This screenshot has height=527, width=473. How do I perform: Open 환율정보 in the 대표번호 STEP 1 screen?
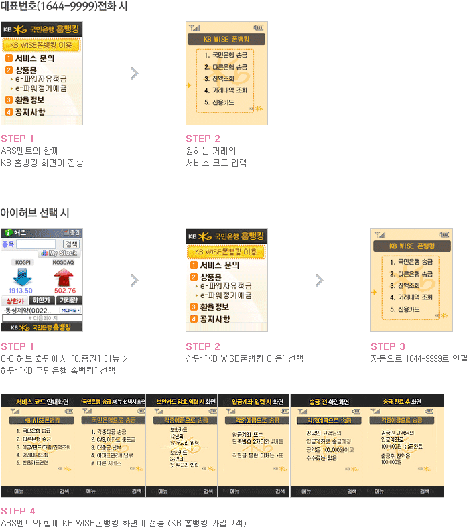pyautogui.click(x=29, y=100)
